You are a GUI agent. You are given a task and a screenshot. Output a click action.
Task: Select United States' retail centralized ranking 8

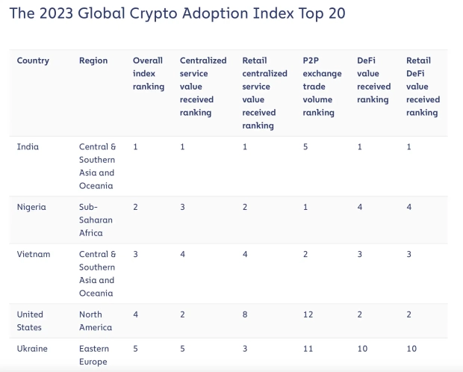pos(245,314)
